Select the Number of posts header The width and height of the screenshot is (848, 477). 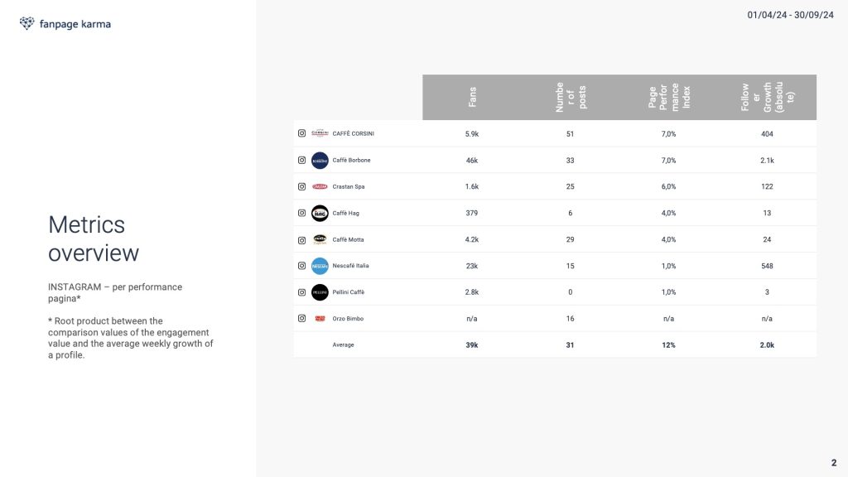[x=571, y=98]
